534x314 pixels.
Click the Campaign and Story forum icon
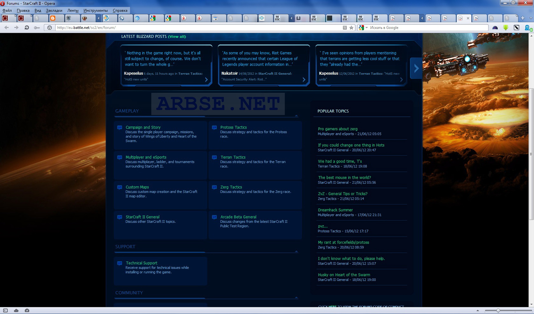point(120,127)
